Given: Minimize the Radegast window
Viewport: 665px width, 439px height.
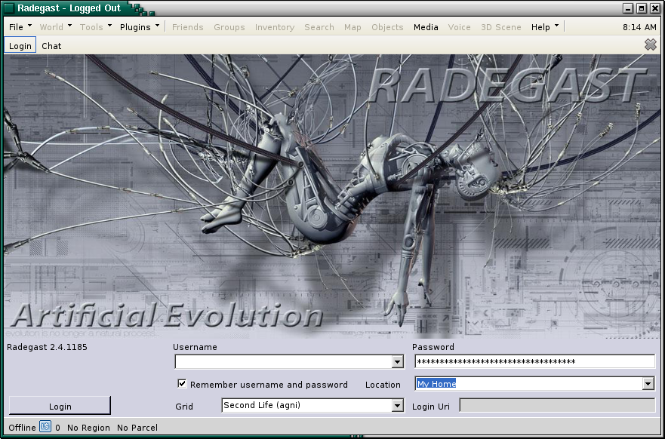Looking at the screenshot, I should (628, 8).
